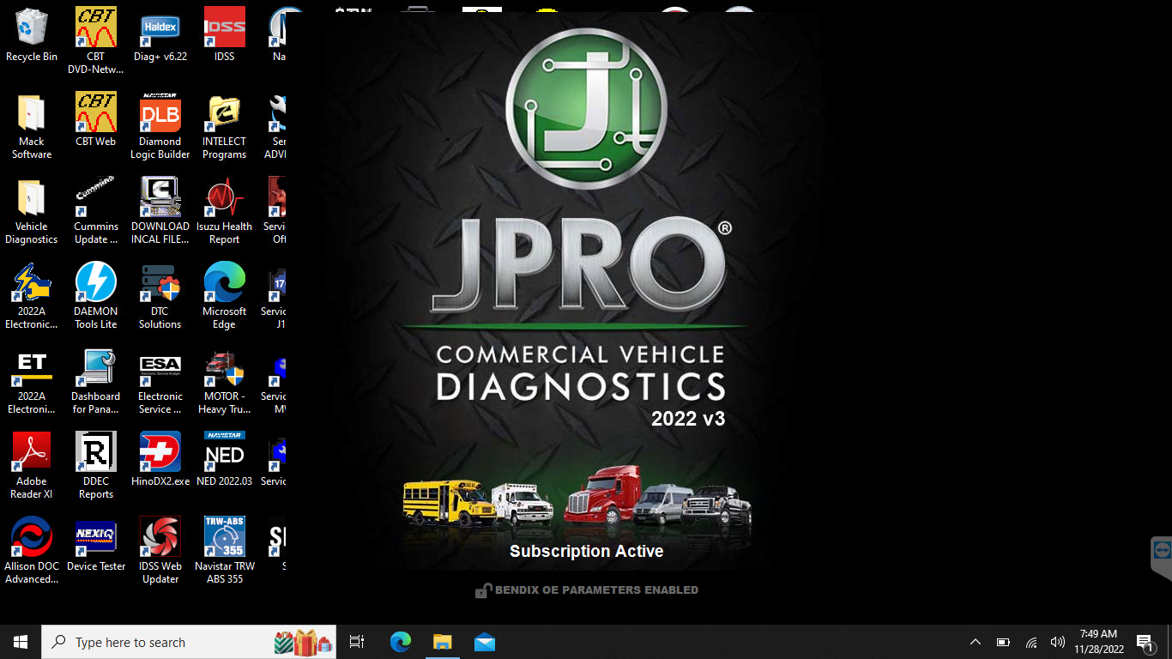Open the volume control in tray
The width and height of the screenshot is (1172, 659).
point(1057,642)
